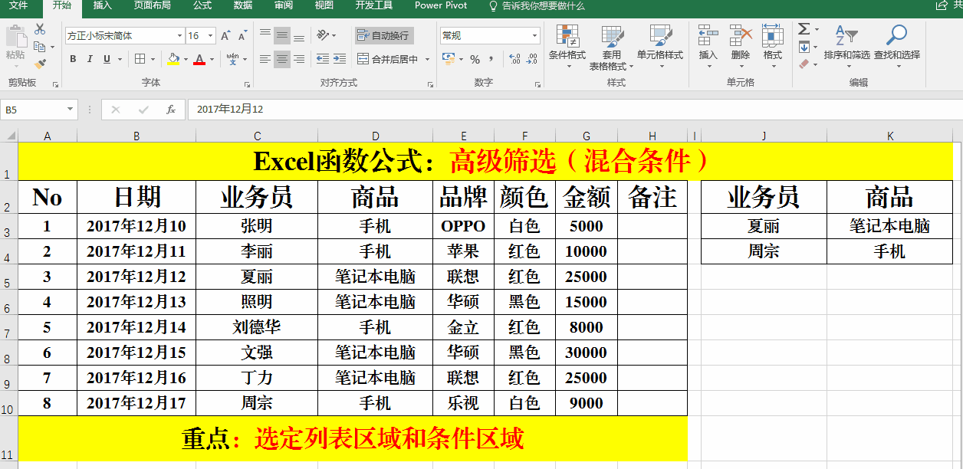Click the Clear eraser icon
This screenshot has width=963, height=469.
point(804,64)
